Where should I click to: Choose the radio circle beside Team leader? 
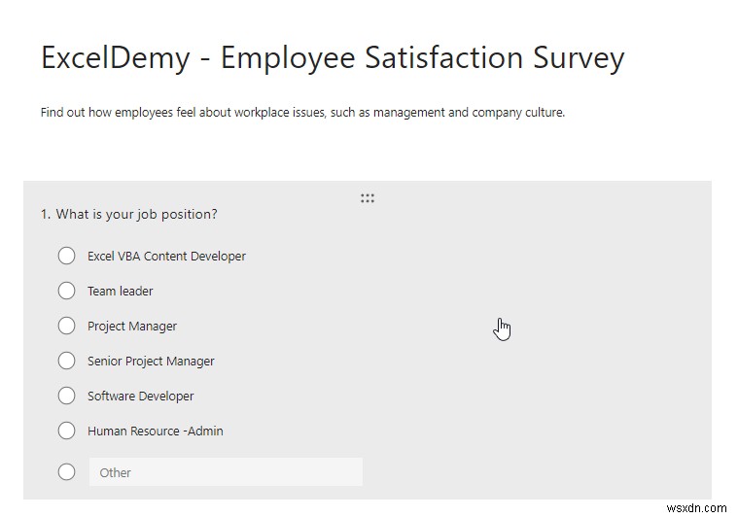tap(66, 291)
